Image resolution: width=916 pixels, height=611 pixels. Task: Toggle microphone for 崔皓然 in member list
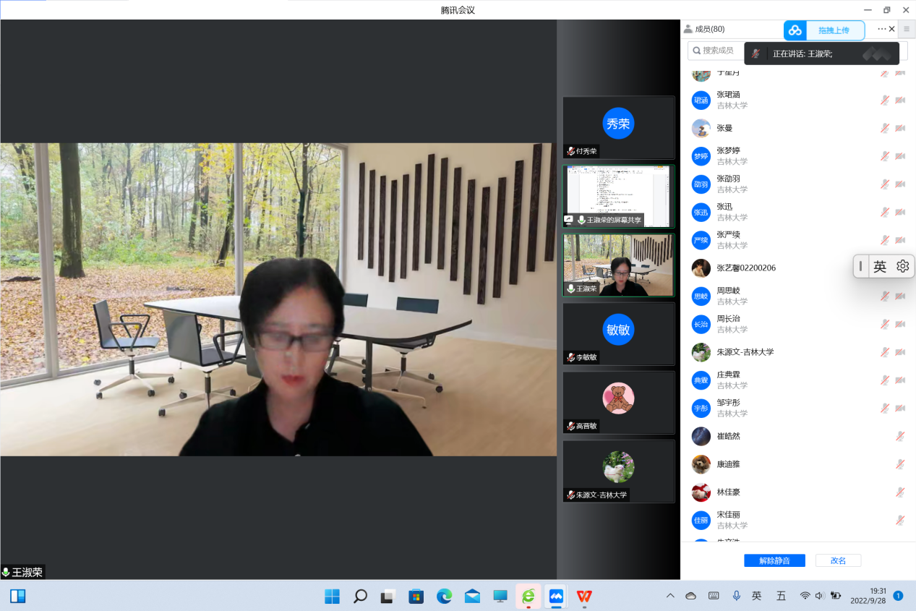coord(900,436)
